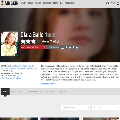Open the Read the full bio link
This screenshot has height=120, width=120.
49,84
